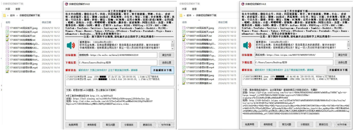Click the folder icon in the Explorer beside the Xigua-link window
355x131 pixels.
coord(181,15)
